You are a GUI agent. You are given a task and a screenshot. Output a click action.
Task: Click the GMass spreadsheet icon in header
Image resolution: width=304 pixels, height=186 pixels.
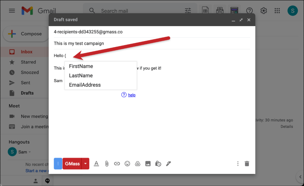(x=205, y=11)
